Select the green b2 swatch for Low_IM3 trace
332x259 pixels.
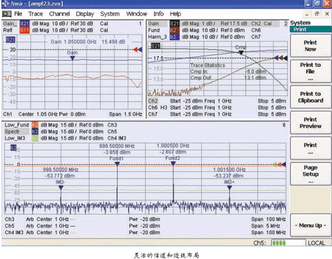click(x=35, y=138)
